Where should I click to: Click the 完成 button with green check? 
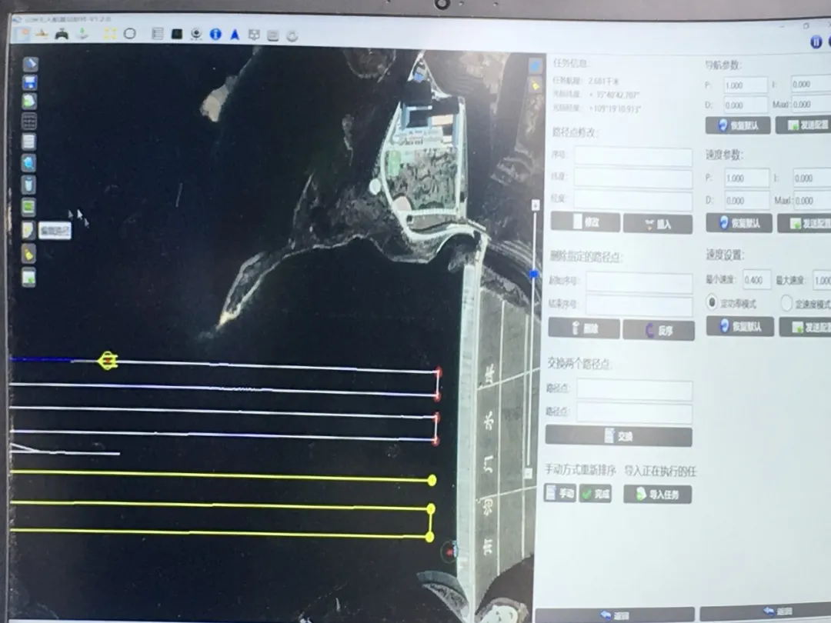coord(595,494)
